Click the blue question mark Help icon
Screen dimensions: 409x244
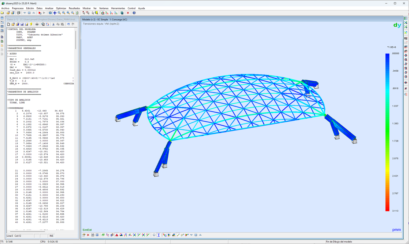134,13
